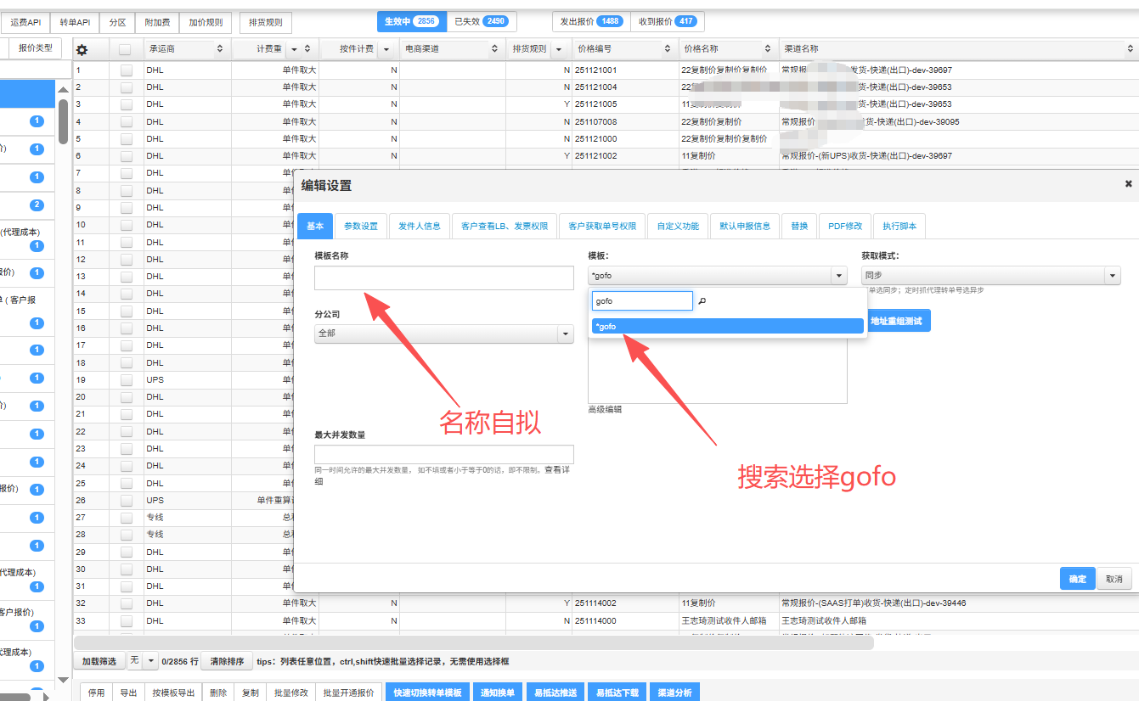Open the 分公司 dropdown showing 全部

click(443, 334)
